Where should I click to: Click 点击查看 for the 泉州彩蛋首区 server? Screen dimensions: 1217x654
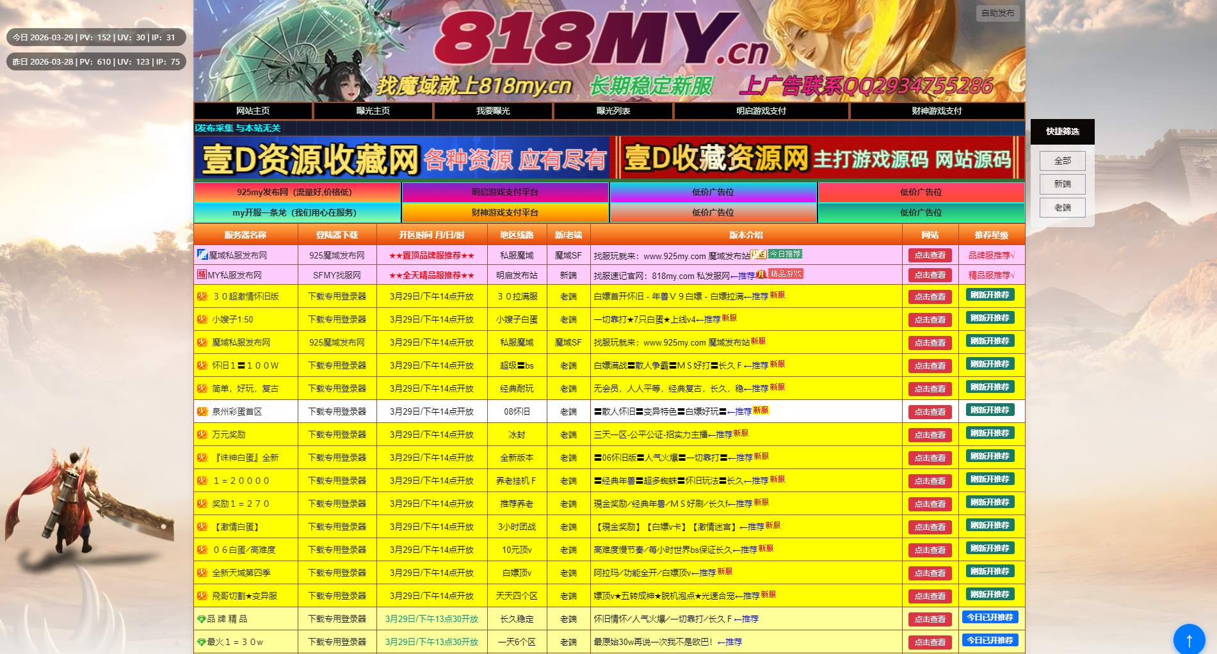[x=930, y=411]
